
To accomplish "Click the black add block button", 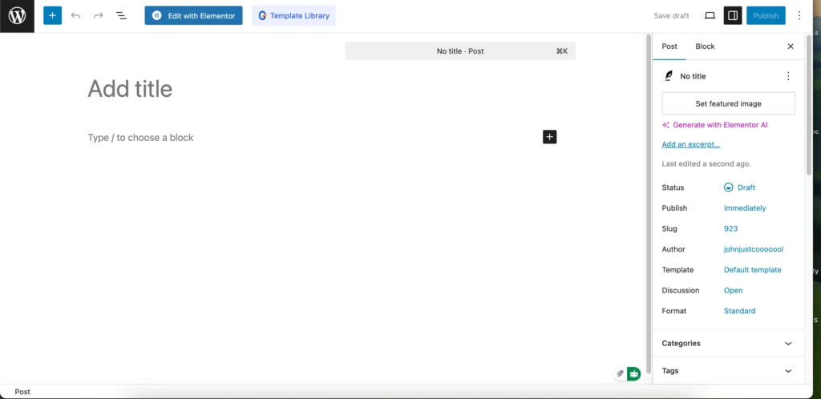I will point(549,137).
